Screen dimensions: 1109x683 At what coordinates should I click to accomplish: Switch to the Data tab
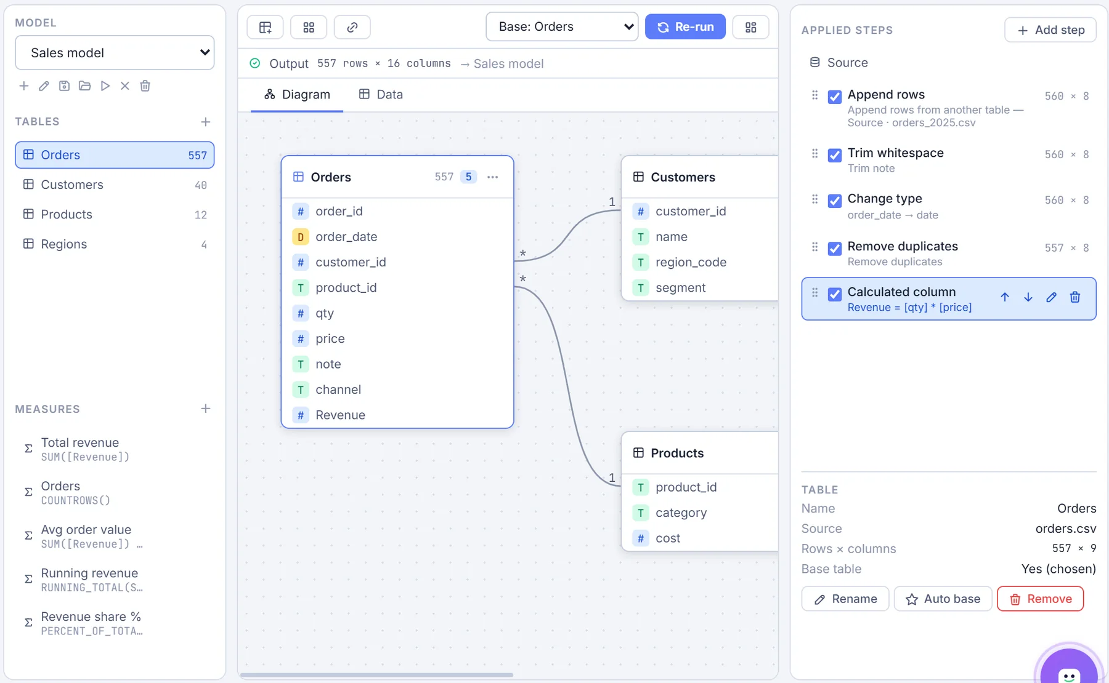[x=381, y=95]
